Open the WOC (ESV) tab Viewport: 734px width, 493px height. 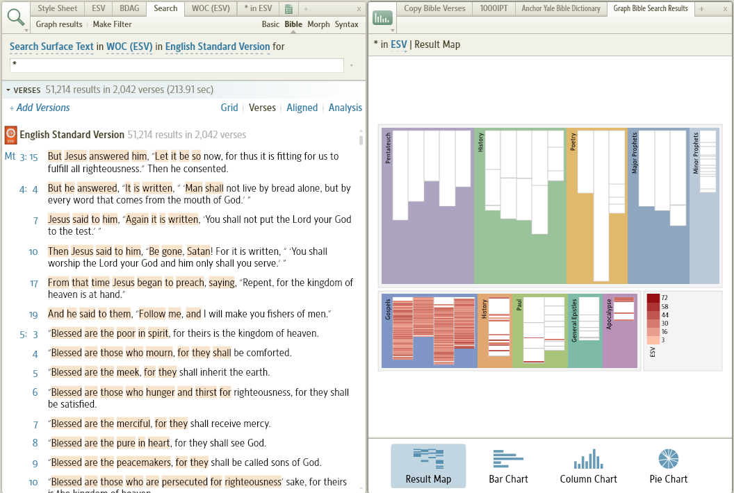pyautogui.click(x=211, y=8)
